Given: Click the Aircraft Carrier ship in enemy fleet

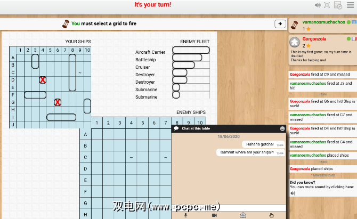Looking at the screenshot, I should click(x=191, y=50).
